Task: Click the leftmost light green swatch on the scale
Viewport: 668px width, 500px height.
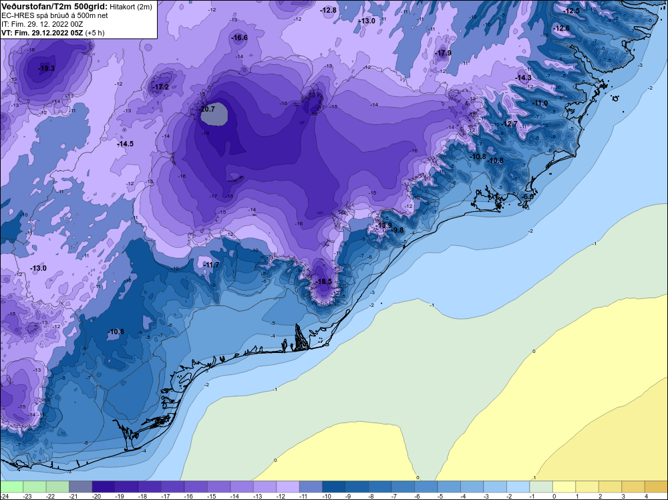Action: pos(11,487)
